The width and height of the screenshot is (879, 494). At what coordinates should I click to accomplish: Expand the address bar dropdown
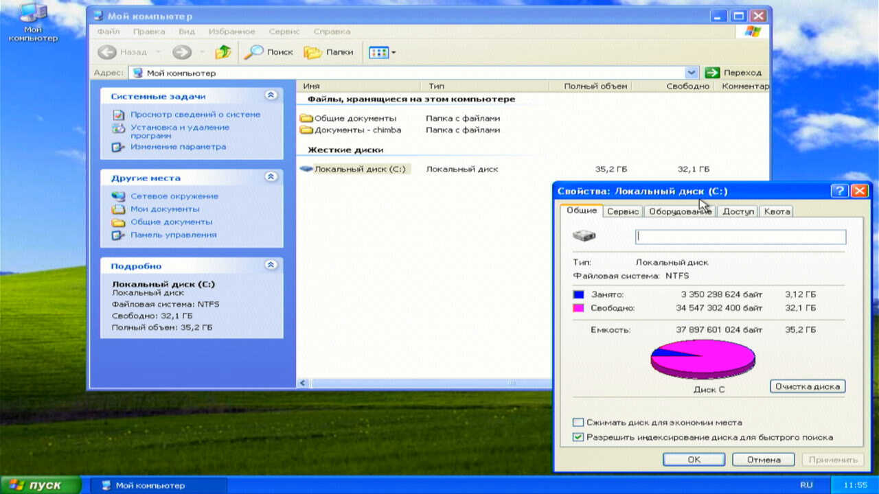pos(691,73)
